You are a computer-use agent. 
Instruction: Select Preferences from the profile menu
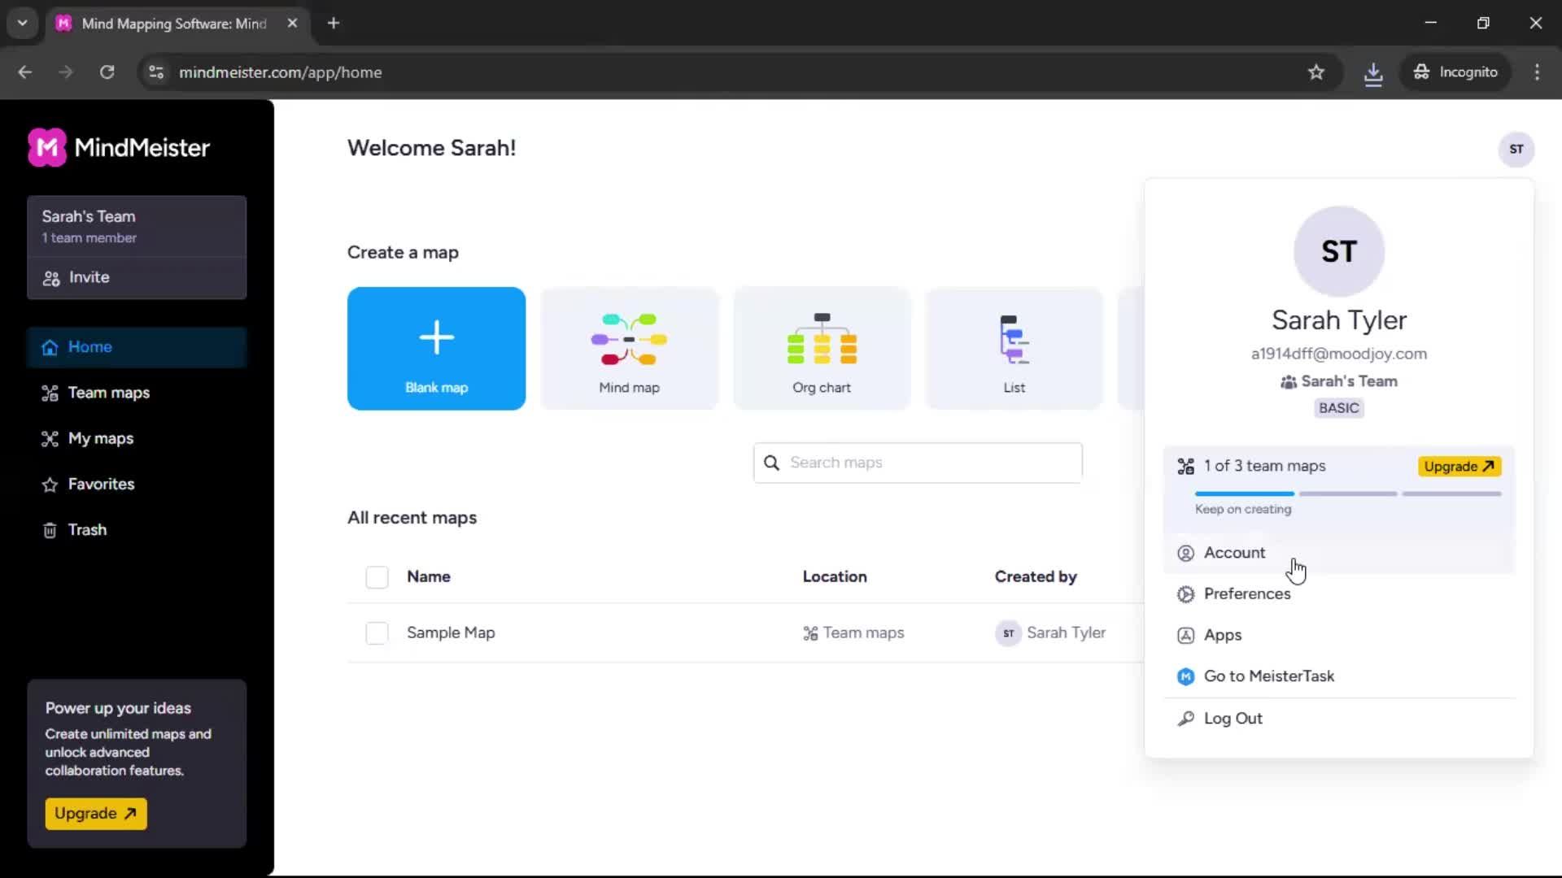click(x=1246, y=593)
